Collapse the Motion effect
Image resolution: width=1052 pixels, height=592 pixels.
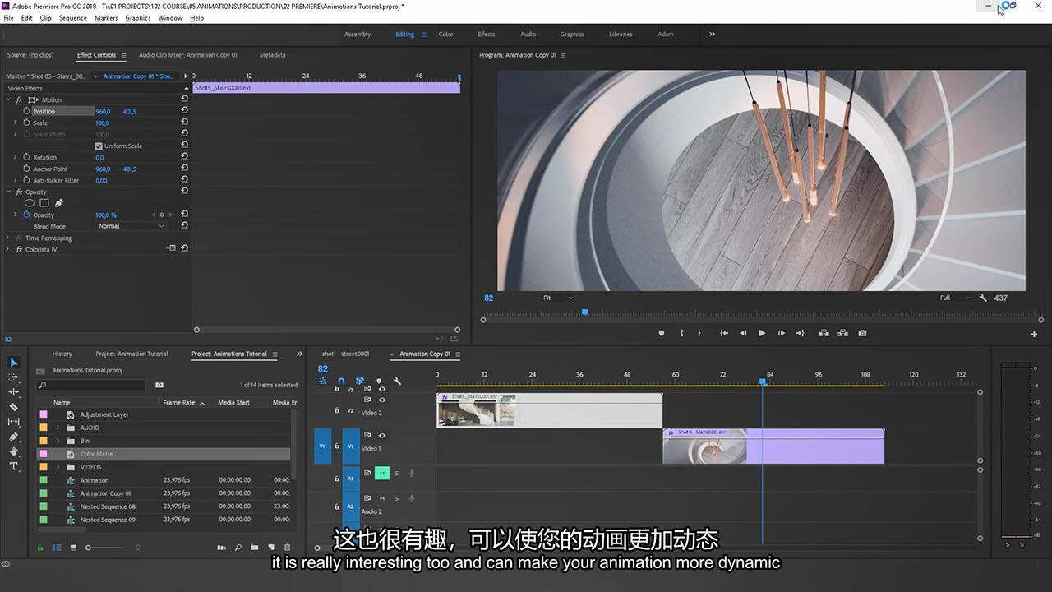coord(8,99)
